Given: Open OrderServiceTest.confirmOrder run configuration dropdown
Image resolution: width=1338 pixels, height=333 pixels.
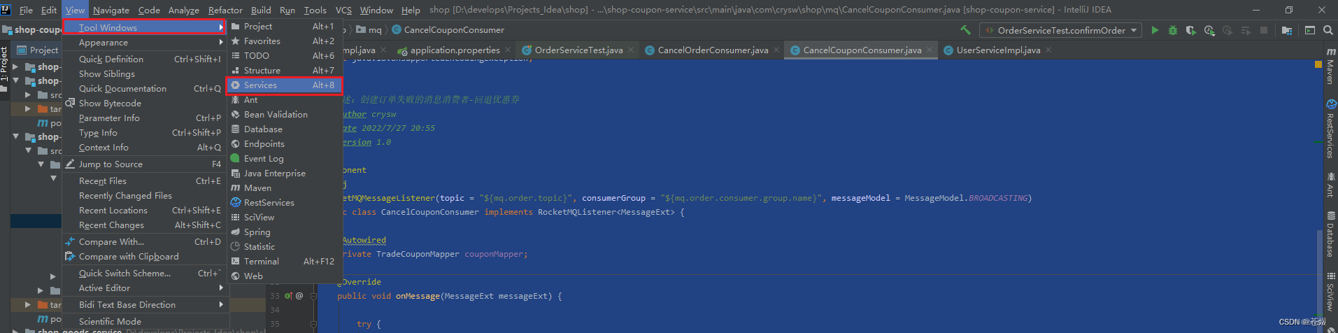Looking at the screenshot, I should (1060, 30).
